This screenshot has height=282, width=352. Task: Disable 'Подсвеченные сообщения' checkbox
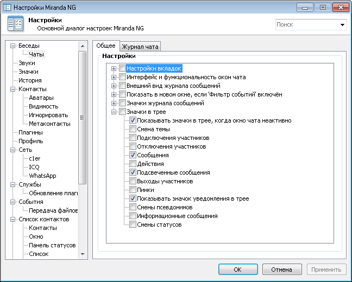click(x=133, y=172)
